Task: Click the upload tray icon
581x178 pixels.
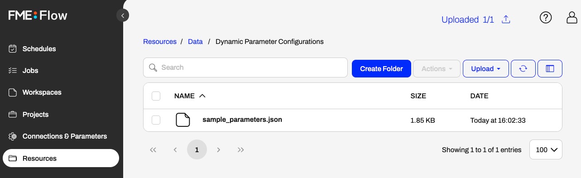Action: [x=506, y=19]
